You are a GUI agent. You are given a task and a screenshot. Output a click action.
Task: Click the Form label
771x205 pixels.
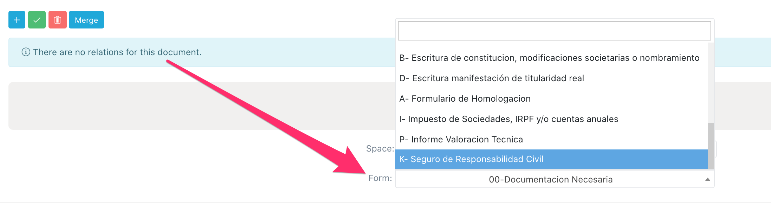tap(380, 178)
